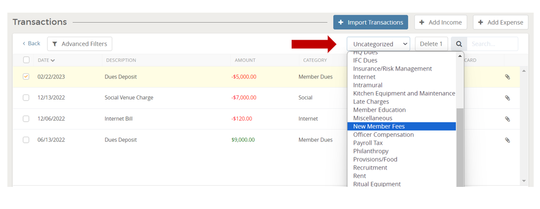
Task: Click table scrollbar up arrow
Action: coord(524,71)
